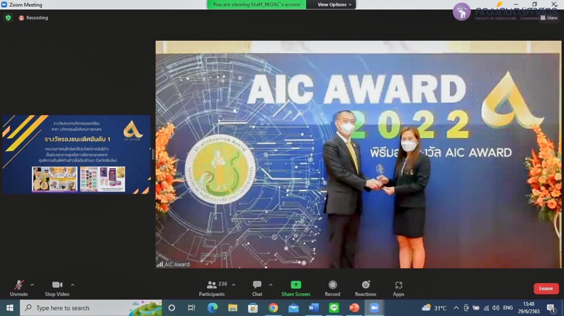Open the Chat panel
The height and width of the screenshot is (316, 564).
(x=257, y=288)
